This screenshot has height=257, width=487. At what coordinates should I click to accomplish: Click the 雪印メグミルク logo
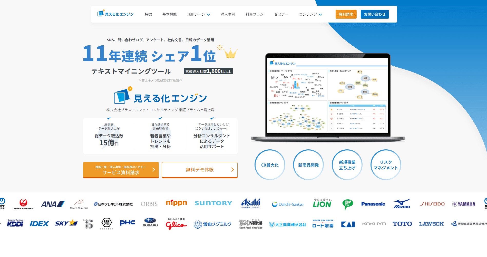pyautogui.click(x=212, y=224)
